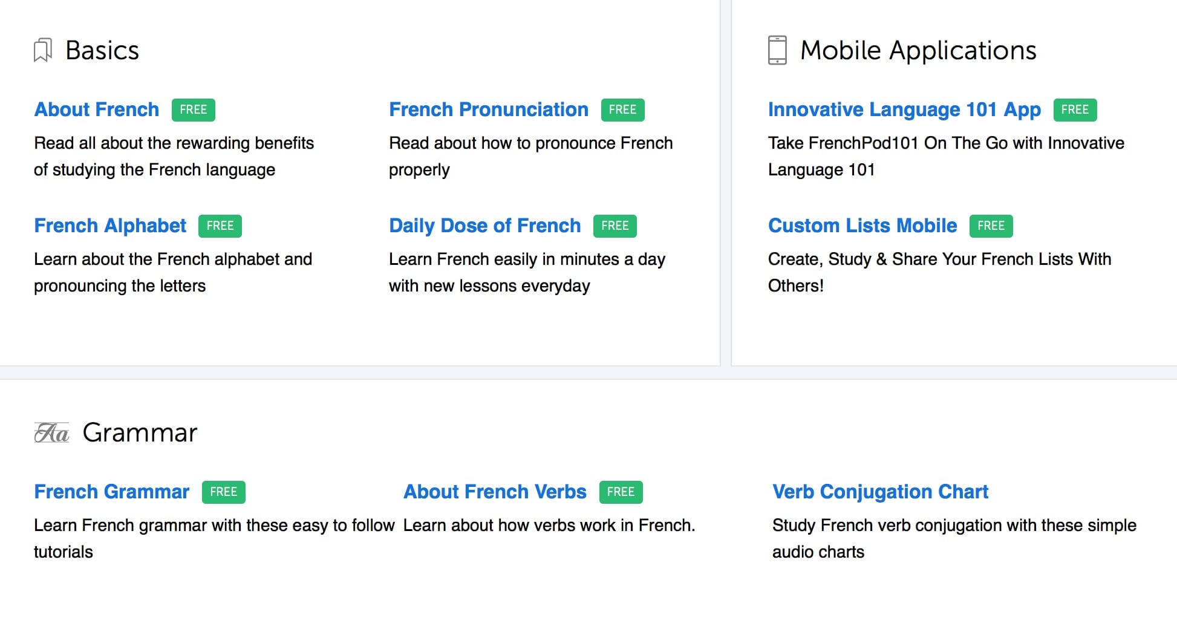Click FREE badge next to French Grammar
The image size is (1177, 629).
223,492
